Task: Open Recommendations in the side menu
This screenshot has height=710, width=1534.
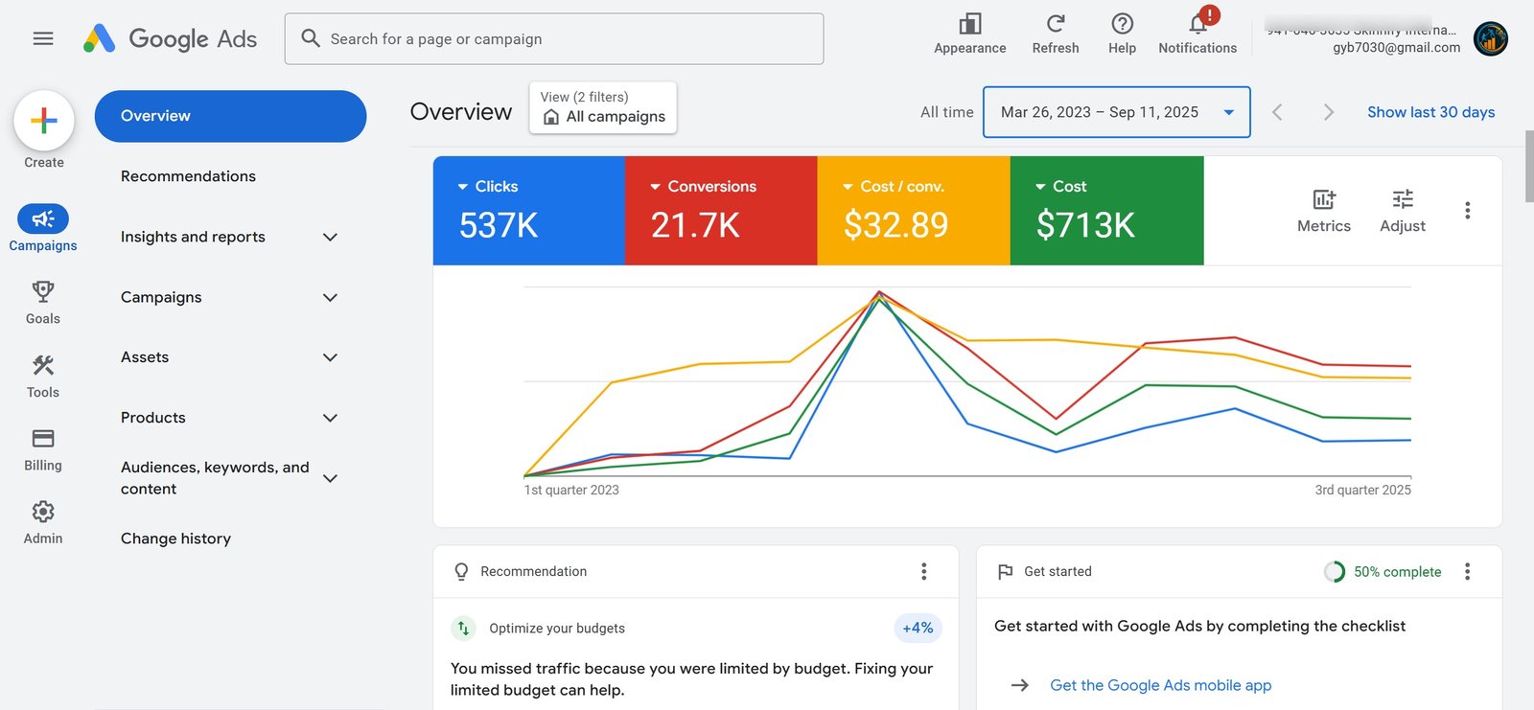Action: 188,176
